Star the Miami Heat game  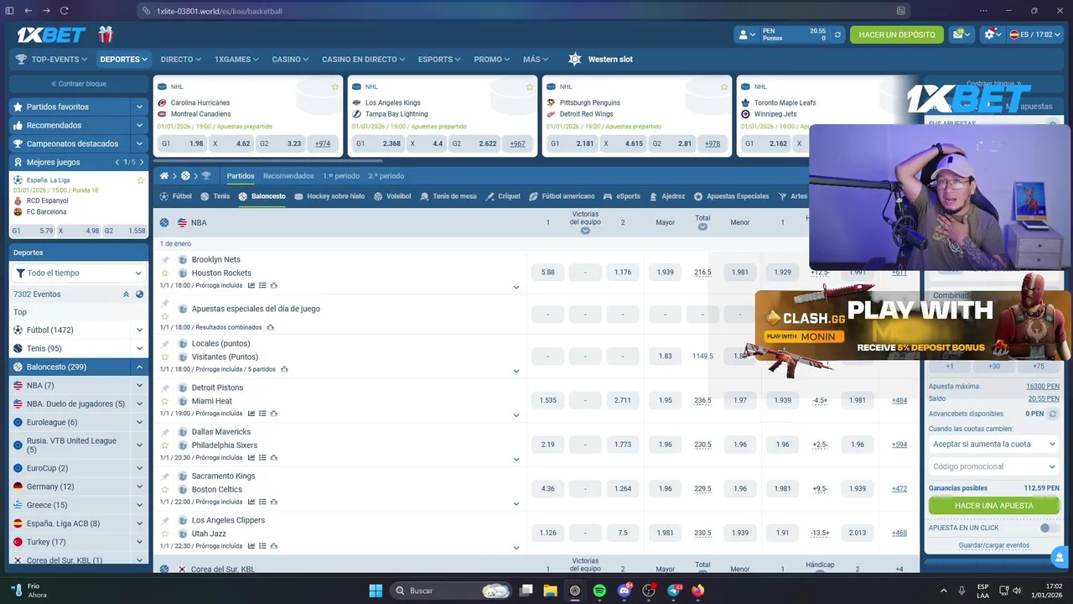[165, 402]
